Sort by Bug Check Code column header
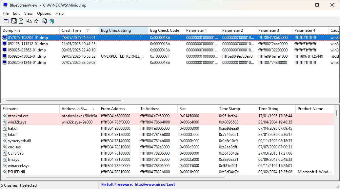This screenshot has width=340, height=189. (166, 30)
